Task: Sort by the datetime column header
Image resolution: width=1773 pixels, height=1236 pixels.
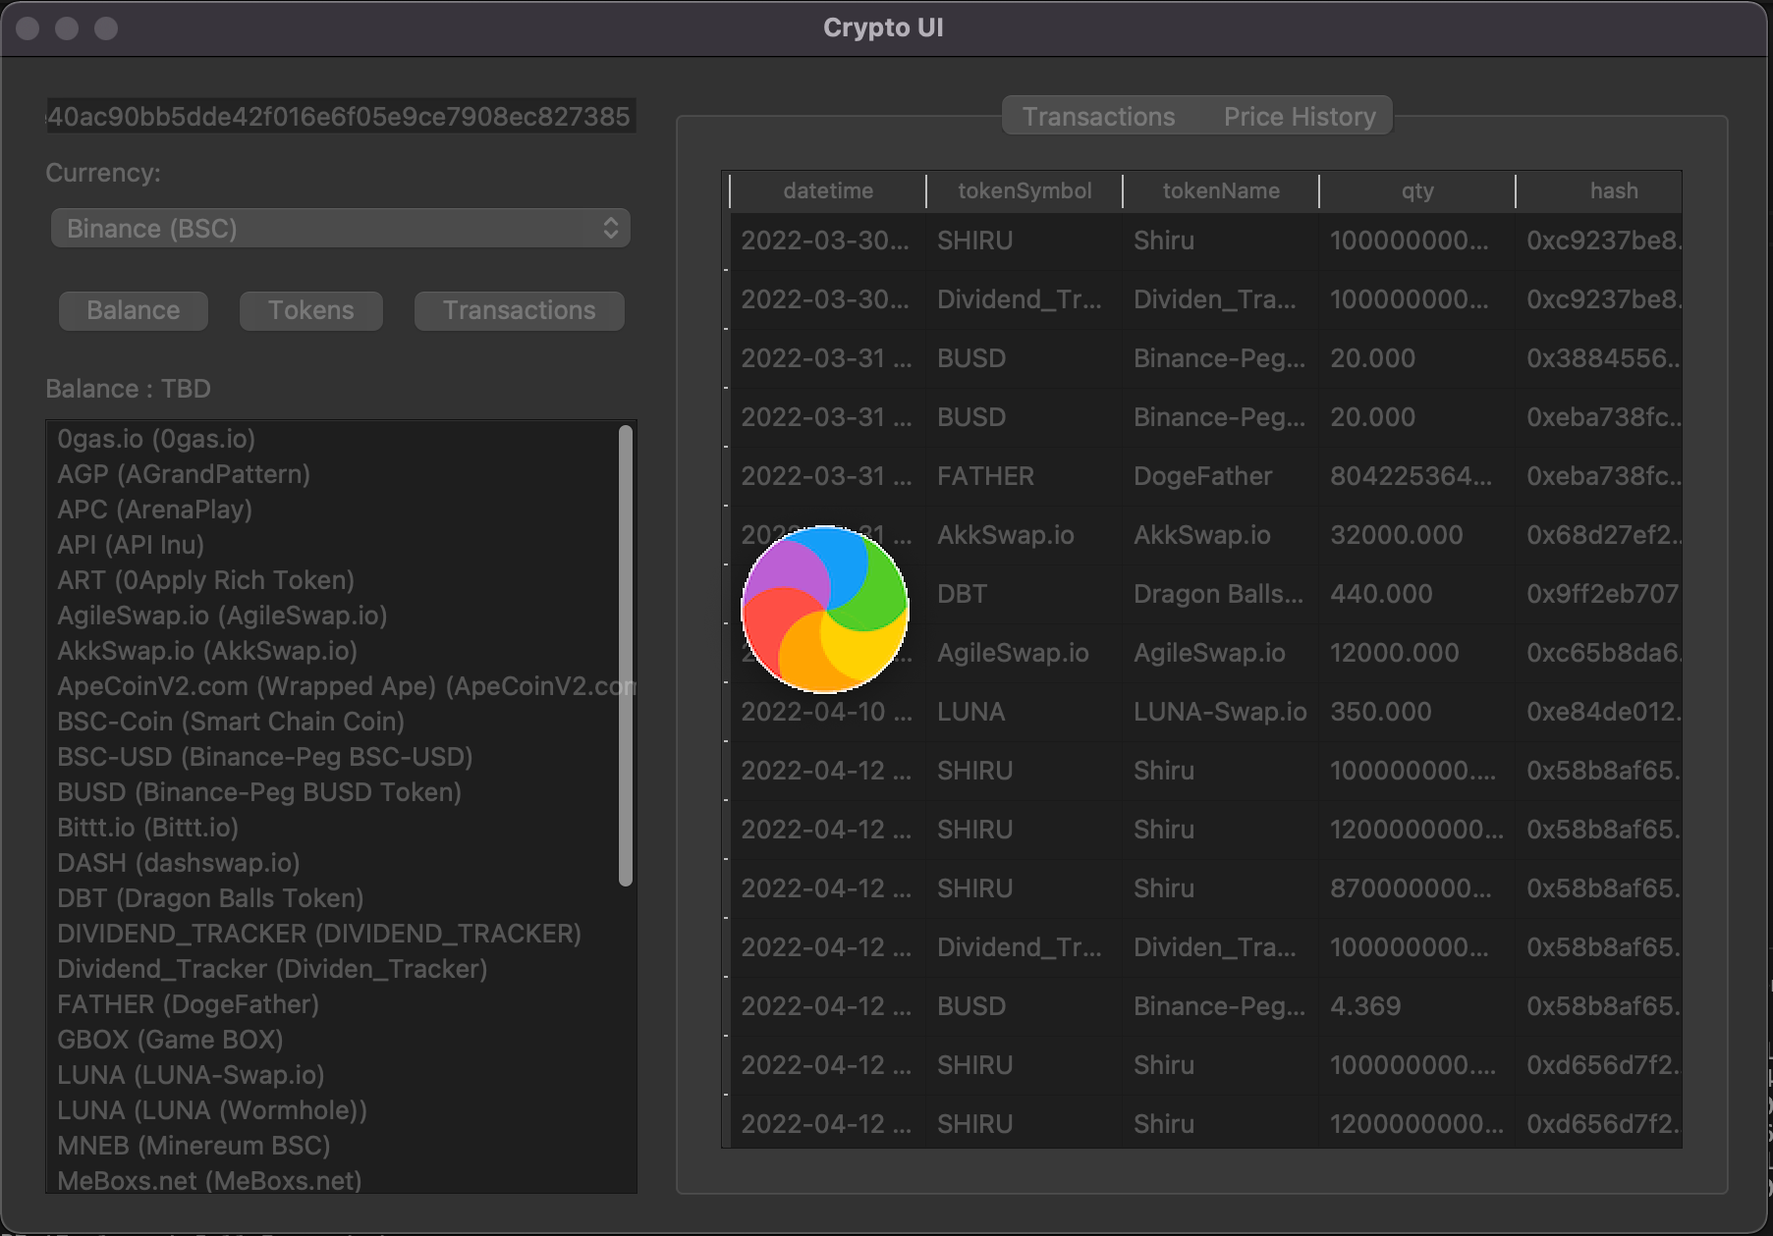Action: point(828,190)
